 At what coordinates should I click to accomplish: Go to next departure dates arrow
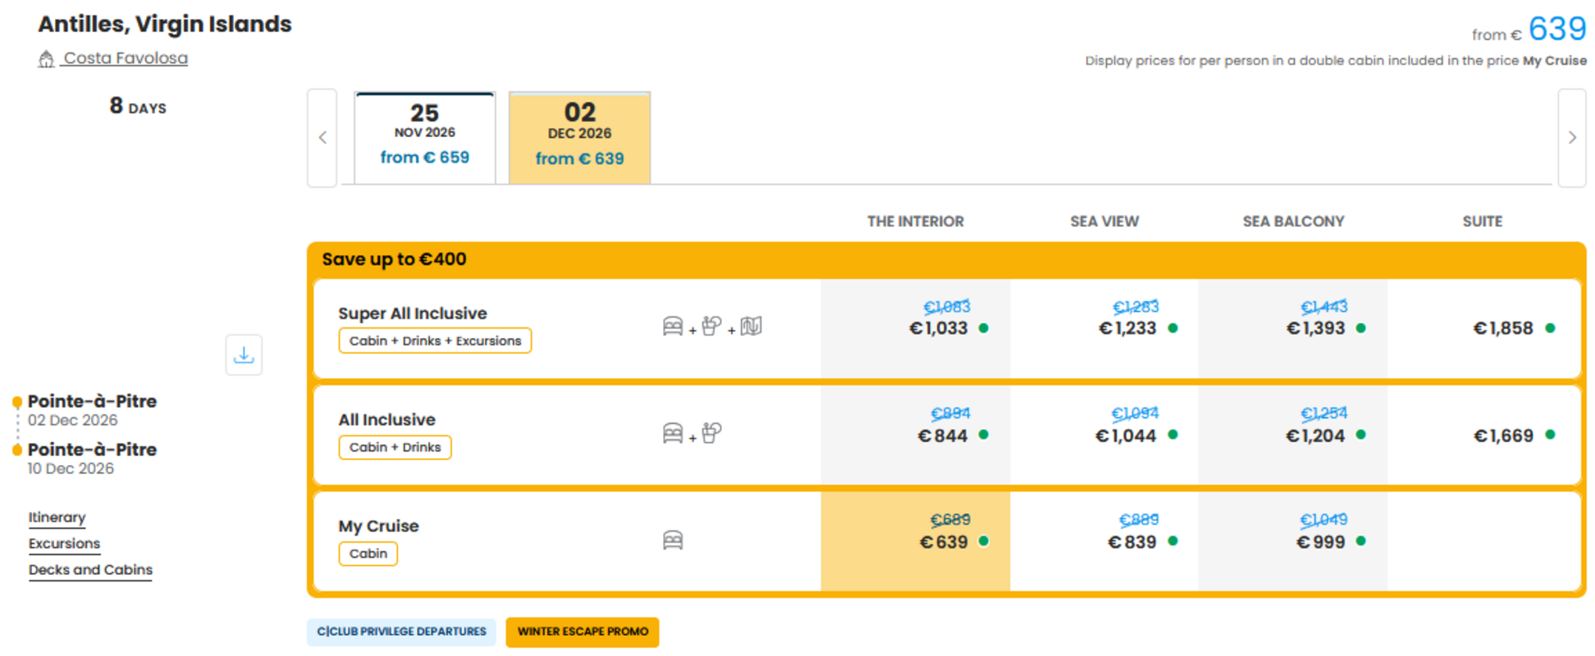point(1572,138)
